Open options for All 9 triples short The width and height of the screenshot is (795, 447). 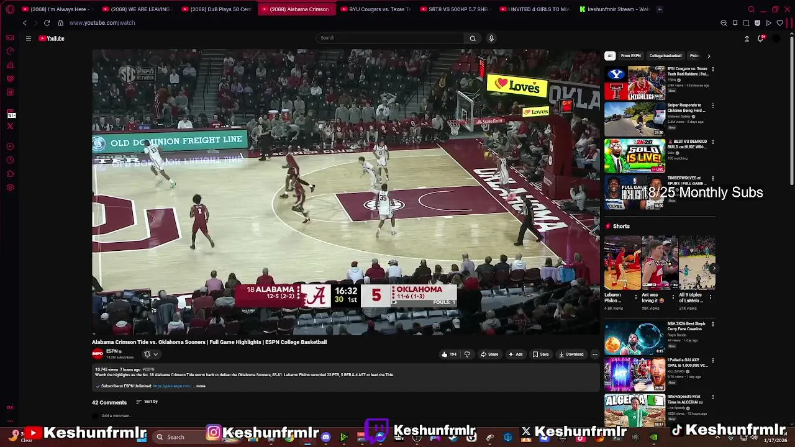tap(710, 297)
